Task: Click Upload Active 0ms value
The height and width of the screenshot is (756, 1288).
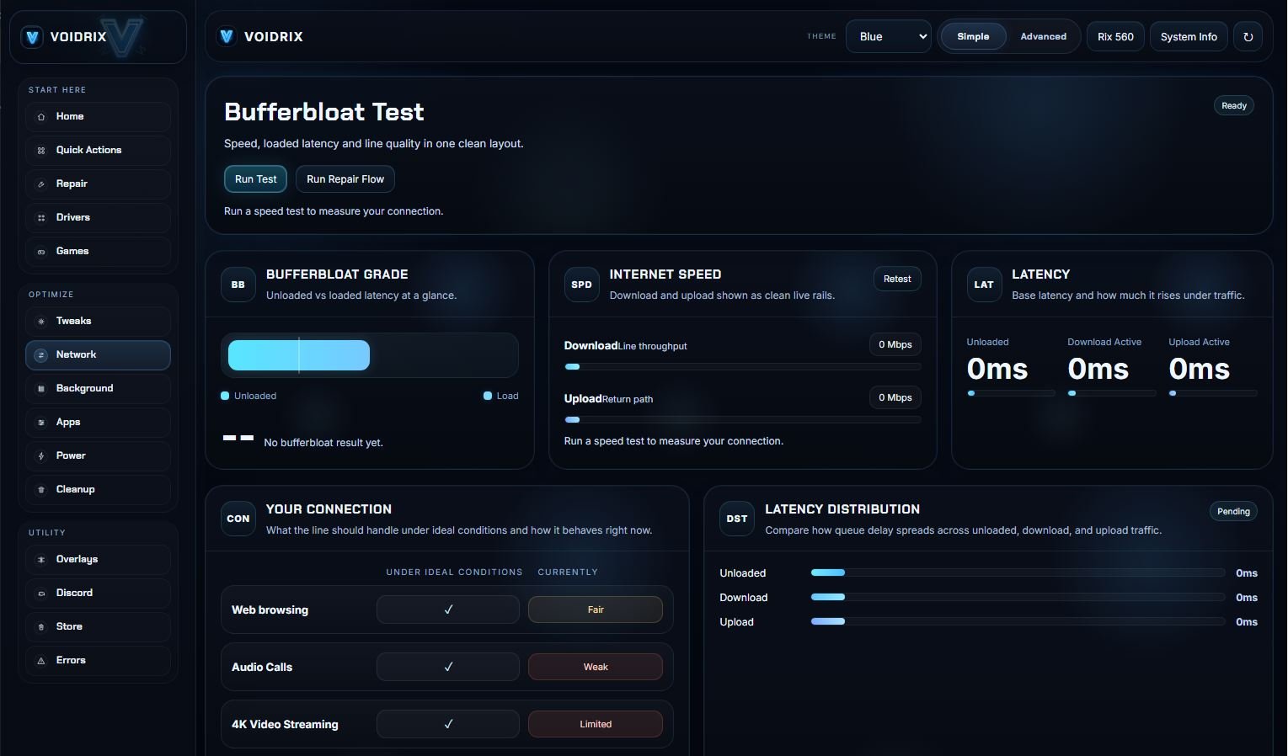Action: pos(1200,369)
